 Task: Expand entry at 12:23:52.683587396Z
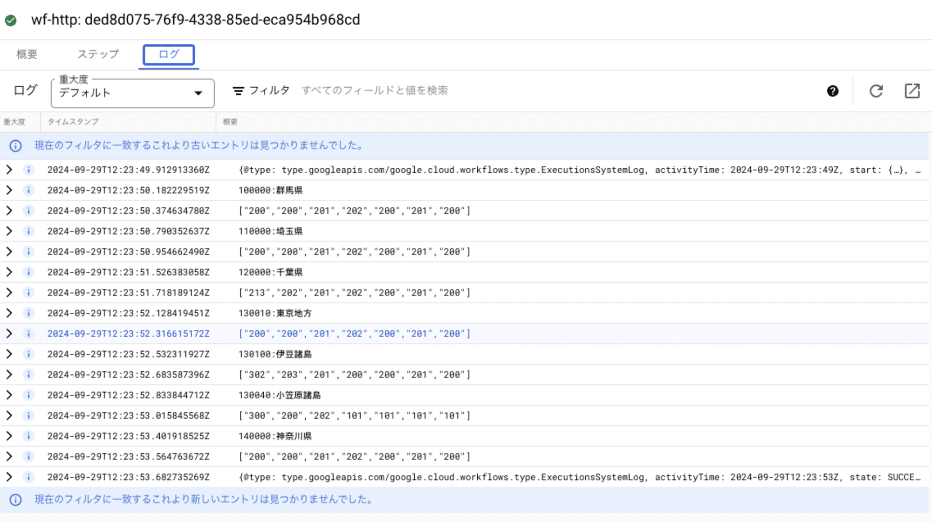pos(9,375)
